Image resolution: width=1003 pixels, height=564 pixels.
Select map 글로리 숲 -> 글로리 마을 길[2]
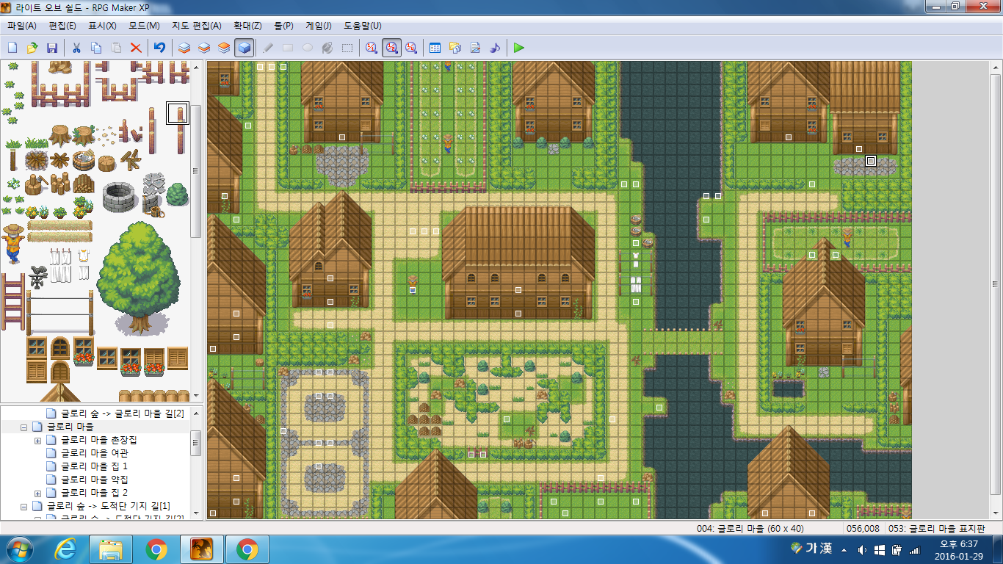(x=123, y=413)
